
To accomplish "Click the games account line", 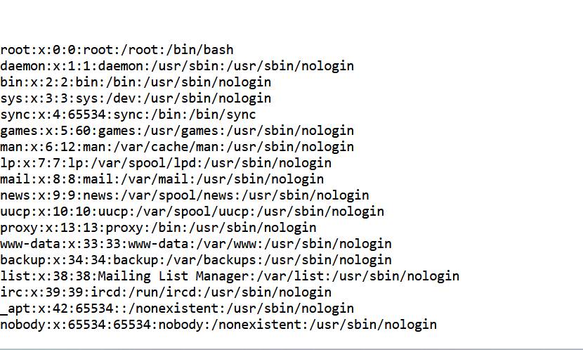I will point(176,131).
